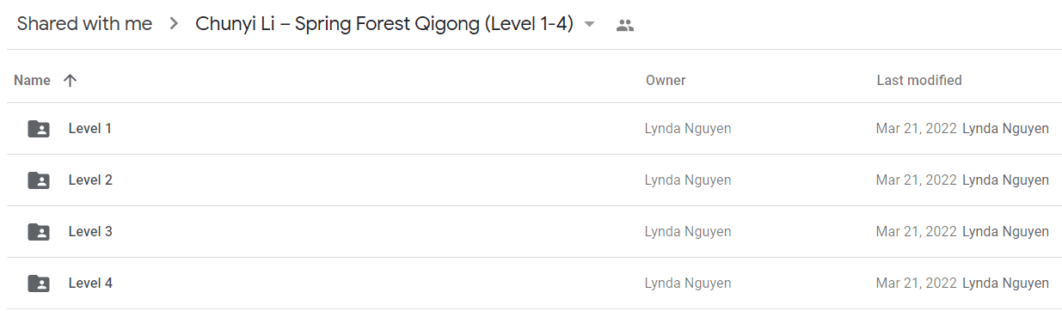Click the Level 3 shared folder icon

click(39, 232)
